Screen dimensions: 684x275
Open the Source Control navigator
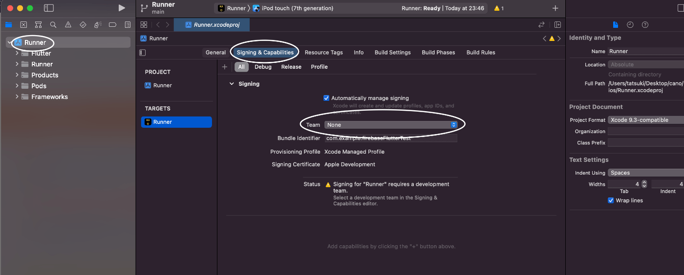23,24
